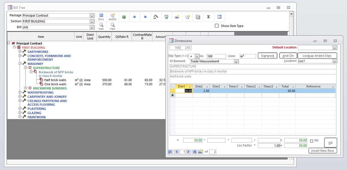347x170 pixels.
Task: Click the blue left arrow toolbar icon
Action: coord(145,17)
